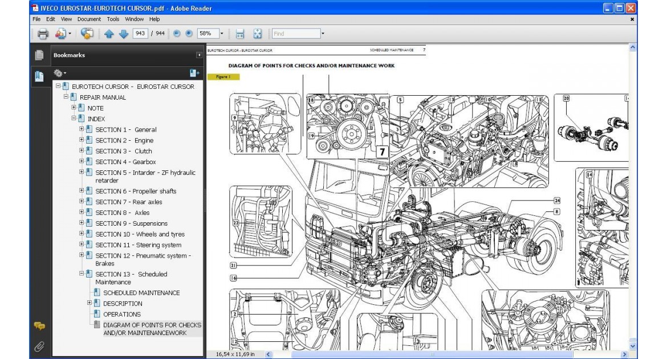The height and width of the screenshot is (359, 667).
Task: Click the horizontal scrollbar right arrow
Action: (624, 354)
